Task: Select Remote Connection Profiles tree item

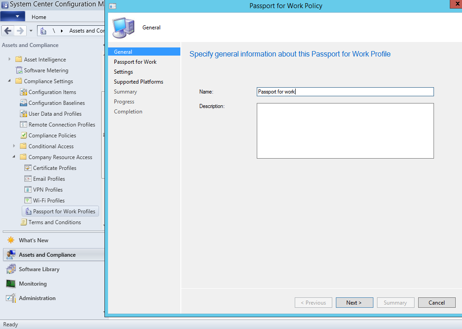Action: pyautogui.click(x=61, y=124)
